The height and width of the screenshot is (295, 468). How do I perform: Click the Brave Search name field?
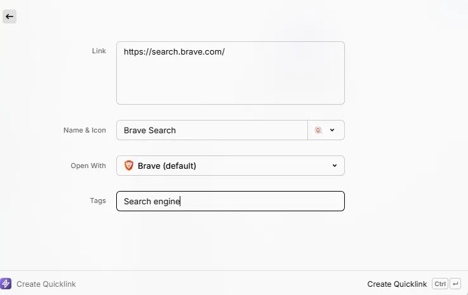[212, 130]
